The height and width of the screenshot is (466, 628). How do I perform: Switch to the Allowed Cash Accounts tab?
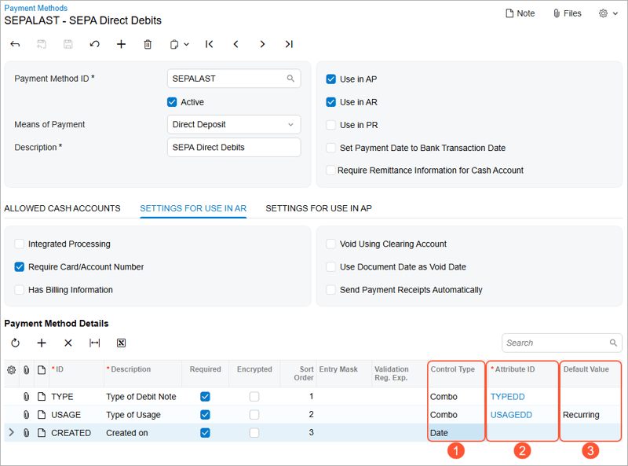point(62,208)
